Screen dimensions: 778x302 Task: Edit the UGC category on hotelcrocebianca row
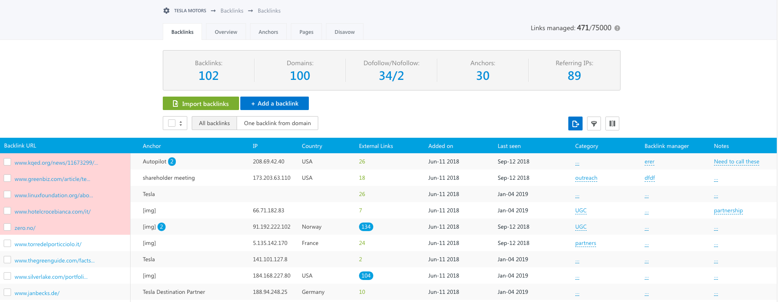tap(581, 210)
